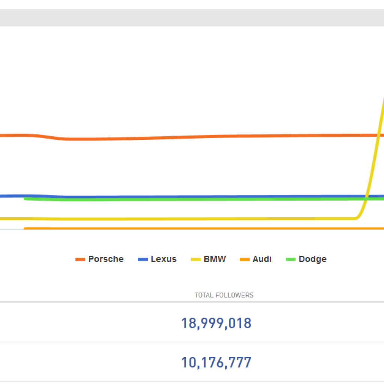
Task: Click the gray header bar above chart
Action: pos(192,18)
